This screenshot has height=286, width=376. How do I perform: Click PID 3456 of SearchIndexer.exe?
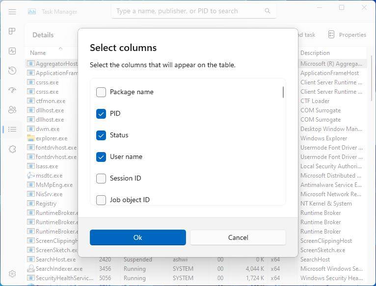(x=105, y=269)
